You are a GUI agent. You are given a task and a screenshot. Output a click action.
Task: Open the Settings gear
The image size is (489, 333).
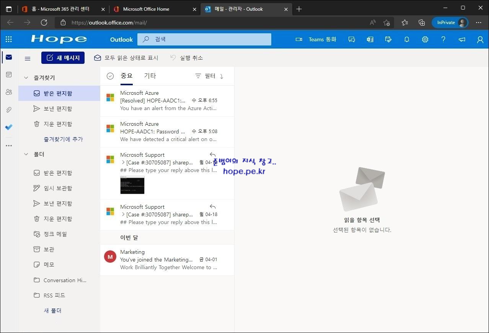point(425,39)
